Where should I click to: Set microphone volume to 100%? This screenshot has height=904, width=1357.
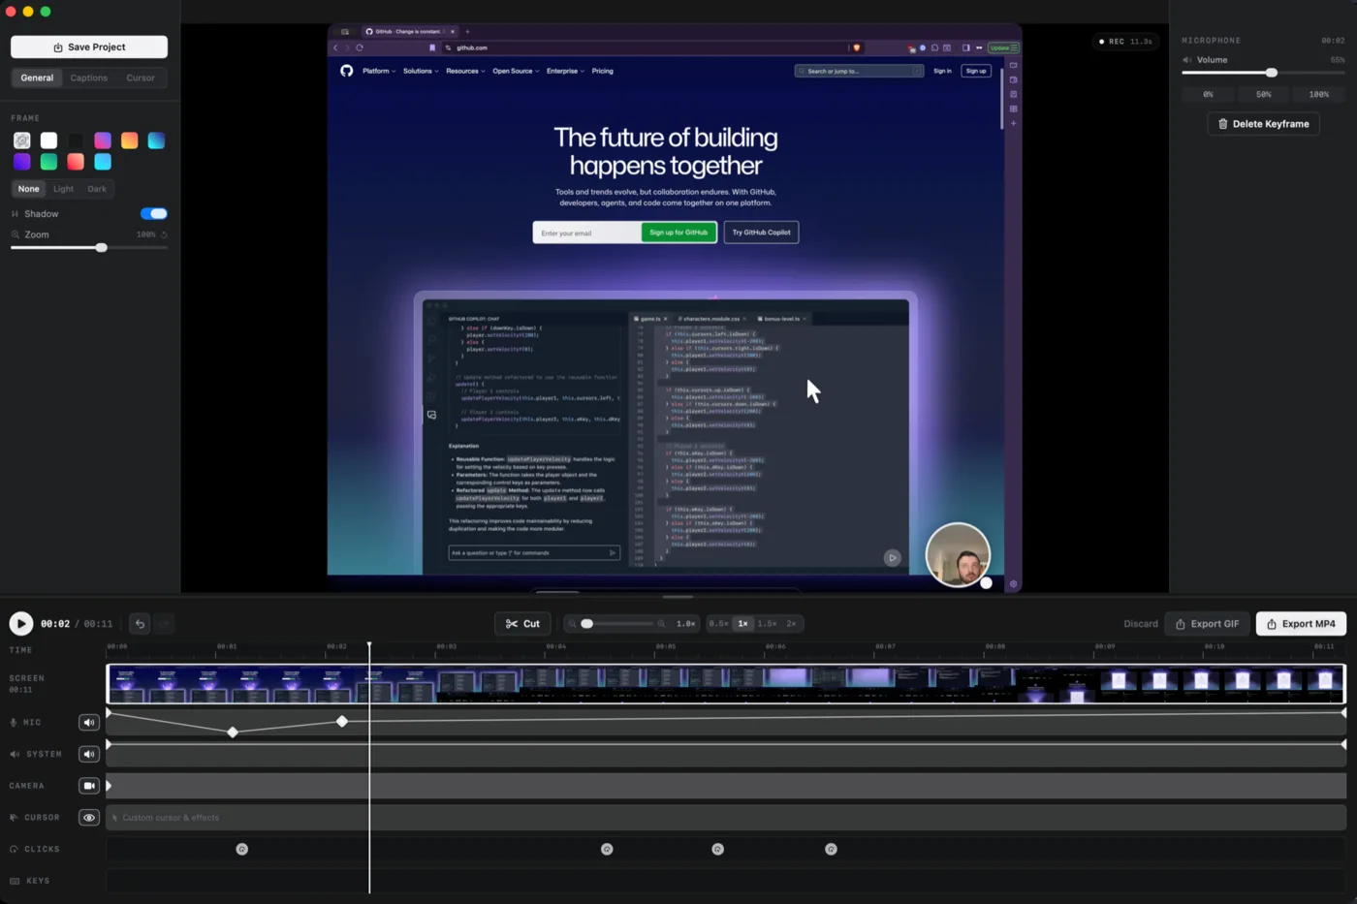[1318, 94]
